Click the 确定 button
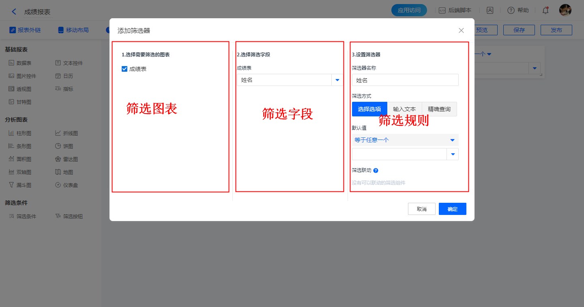584x307 pixels. coord(452,209)
